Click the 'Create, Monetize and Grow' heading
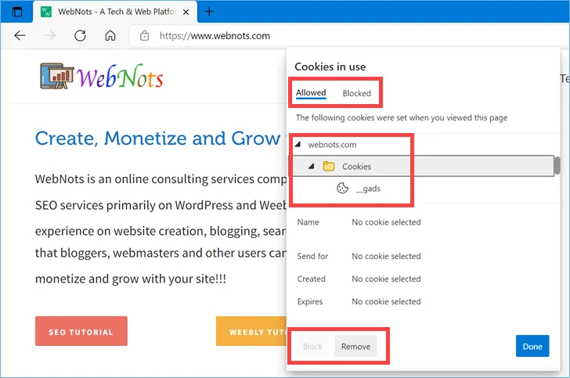This screenshot has width=570, height=378. pyautogui.click(x=158, y=138)
